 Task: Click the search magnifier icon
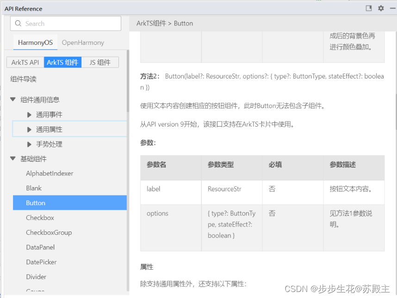[x=18, y=24]
